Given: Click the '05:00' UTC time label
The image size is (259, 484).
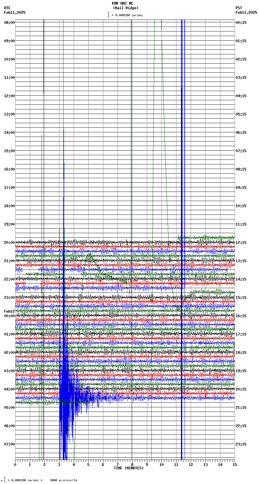Looking at the screenshot, I should (x=9, y=408).
